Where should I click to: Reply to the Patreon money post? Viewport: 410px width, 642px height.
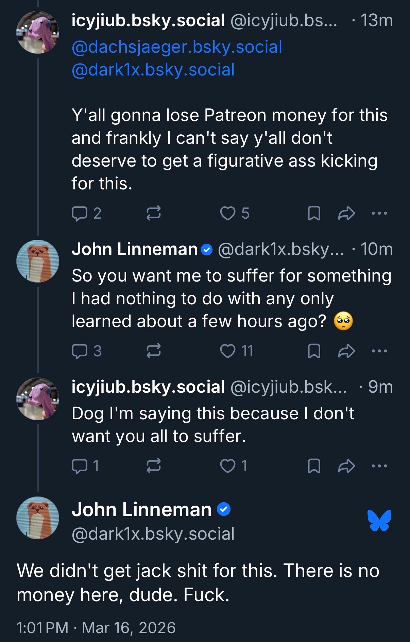79,214
